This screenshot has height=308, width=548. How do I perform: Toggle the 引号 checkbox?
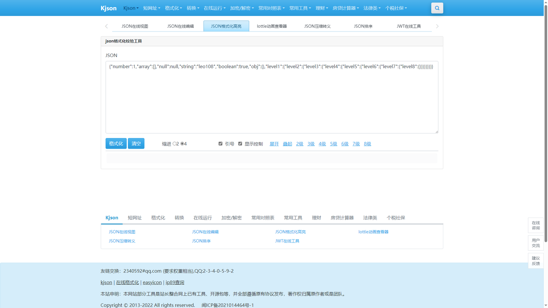(x=220, y=144)
